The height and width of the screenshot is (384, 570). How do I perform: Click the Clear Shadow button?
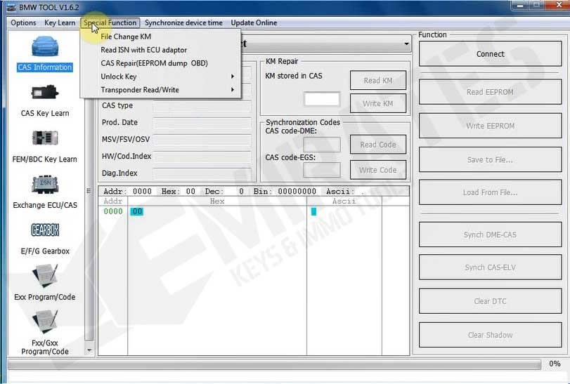tap(490, 335)
